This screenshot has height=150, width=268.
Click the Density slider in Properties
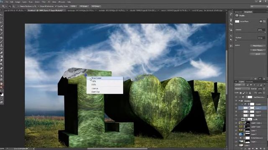(250, 32)
